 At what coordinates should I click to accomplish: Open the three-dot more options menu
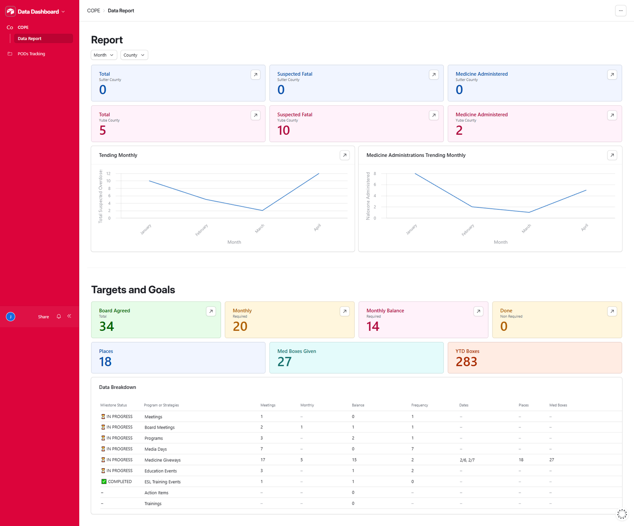click(621, 11)
